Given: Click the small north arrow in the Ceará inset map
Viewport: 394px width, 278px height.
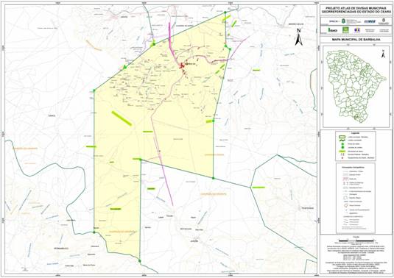Looking at the screenshot, I should [x=383, y=54].
